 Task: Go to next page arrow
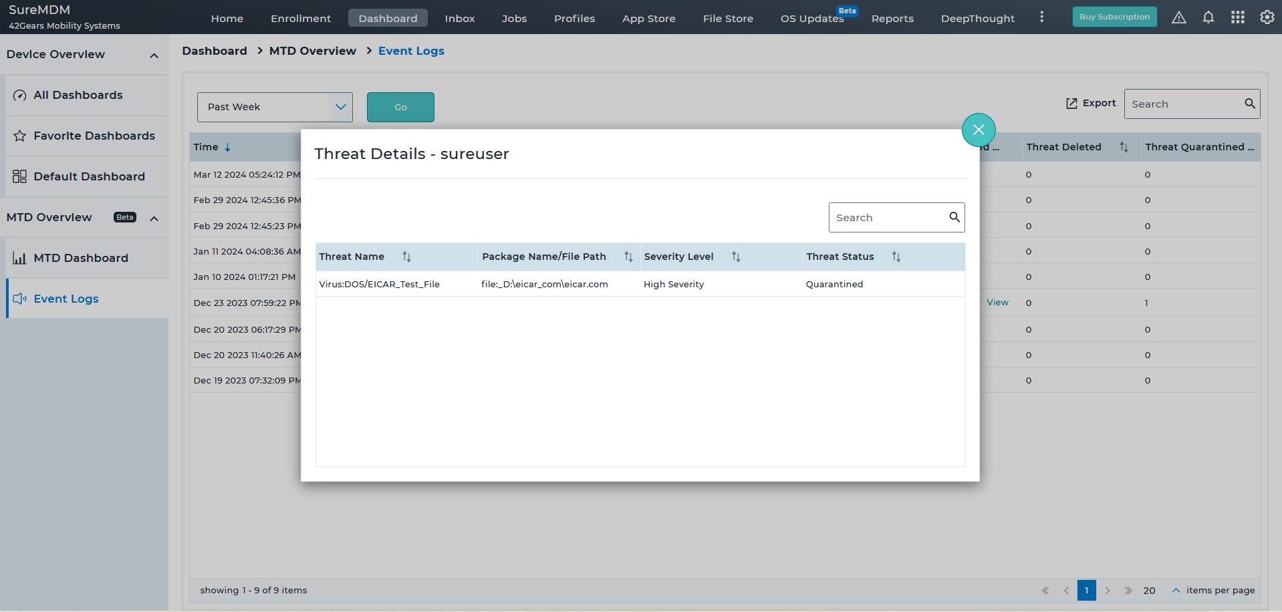[1108, 591]
